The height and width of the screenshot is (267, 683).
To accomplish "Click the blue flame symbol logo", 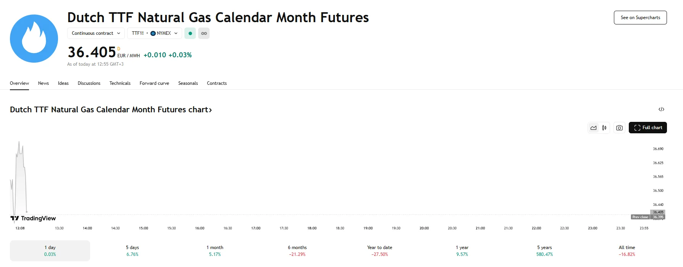I will 34,39.
